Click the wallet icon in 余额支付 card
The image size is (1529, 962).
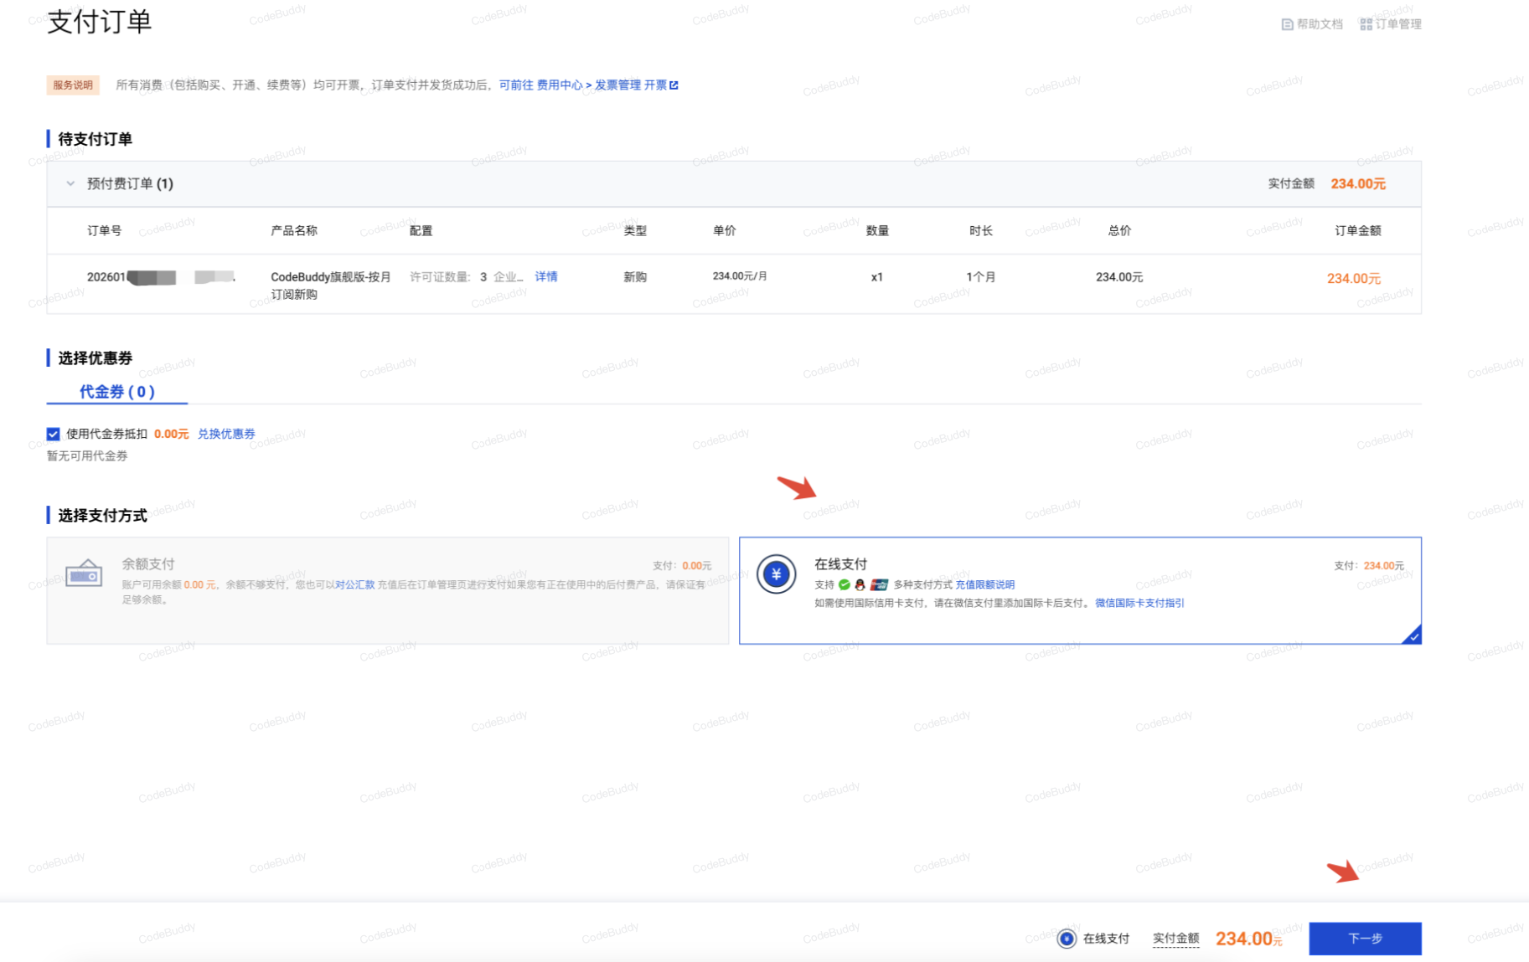(84, 574)
